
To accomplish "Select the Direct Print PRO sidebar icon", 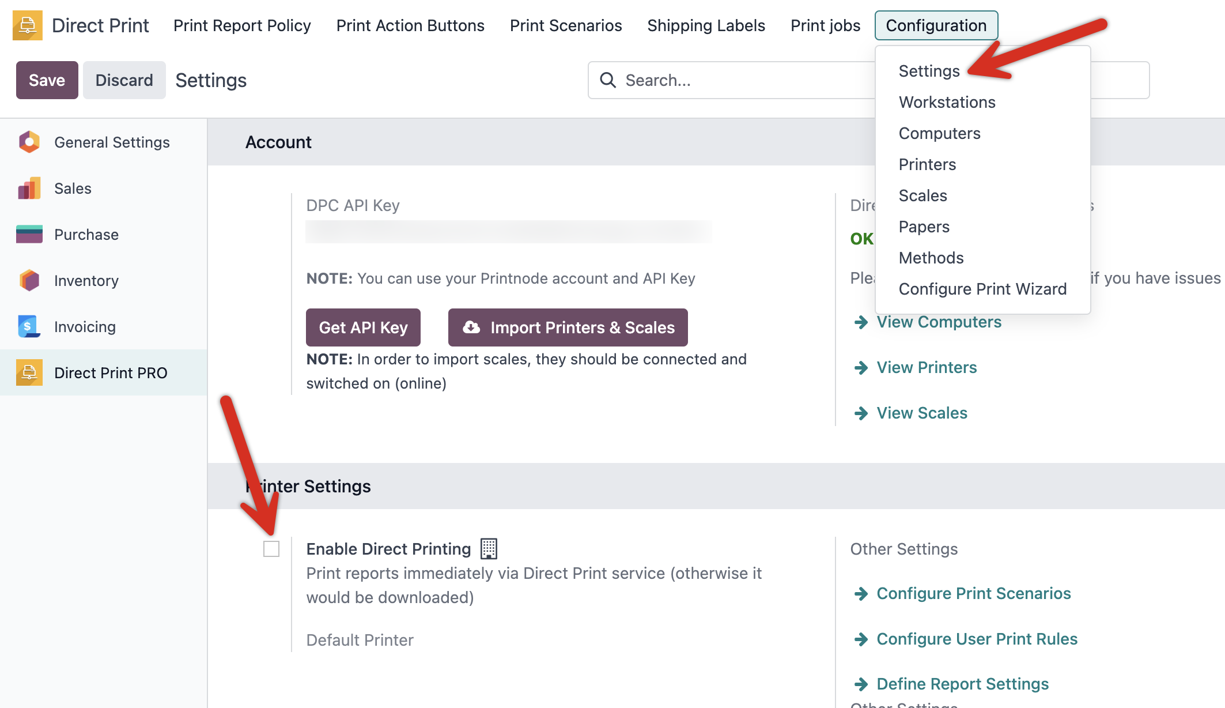I will pos(29,372).
